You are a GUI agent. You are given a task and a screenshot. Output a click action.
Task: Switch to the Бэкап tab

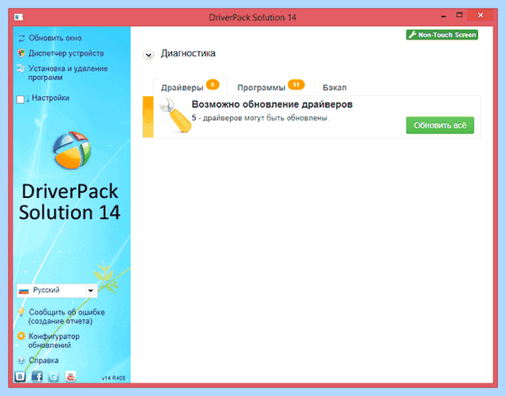[335, 88]
